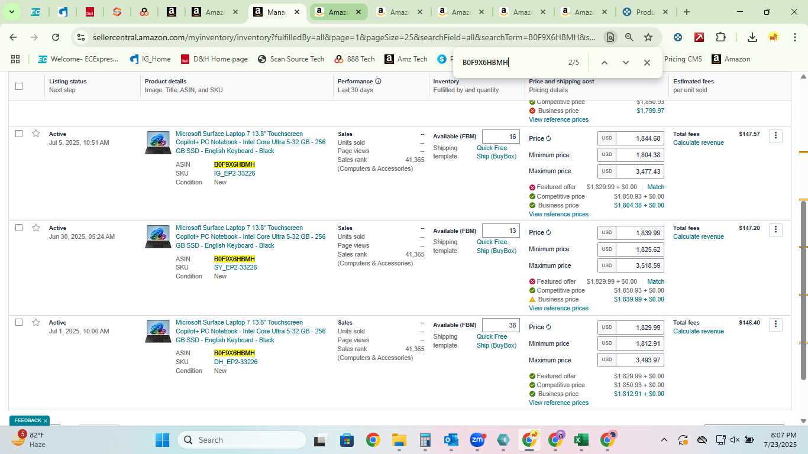This screenshot has height=454, width=808.
Task: Open Calculator from the taskbar
Action: (x=425, y=440)
